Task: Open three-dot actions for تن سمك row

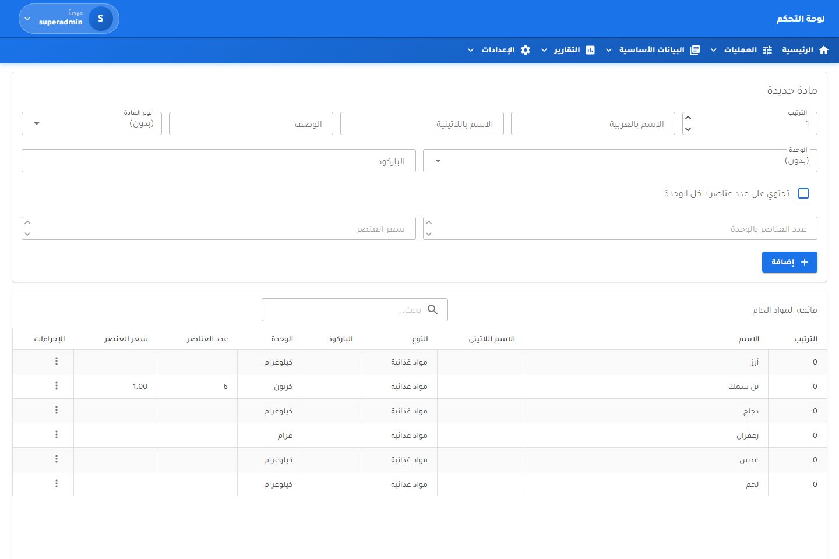Action: [57, 385]
